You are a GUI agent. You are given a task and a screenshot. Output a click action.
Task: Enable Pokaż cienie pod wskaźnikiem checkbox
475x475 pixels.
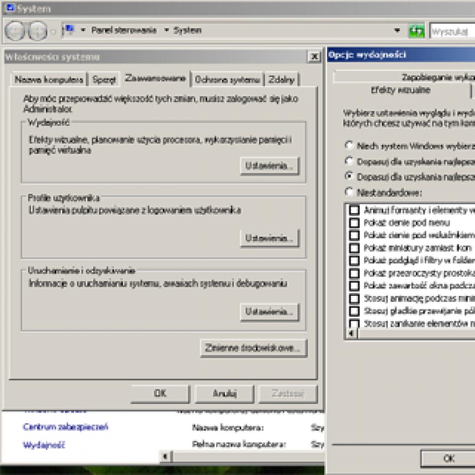click(x=354, y=235)
